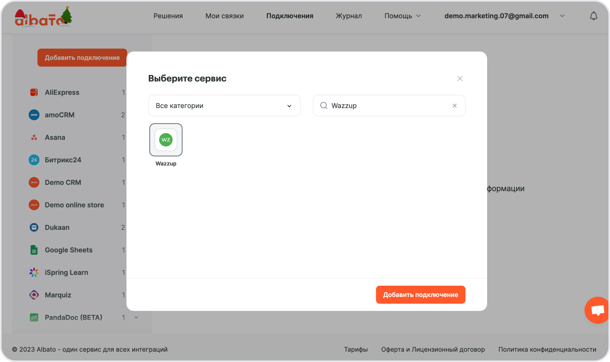
Task: Select the Wazzup service tile
Action: [x=166, y=140]
